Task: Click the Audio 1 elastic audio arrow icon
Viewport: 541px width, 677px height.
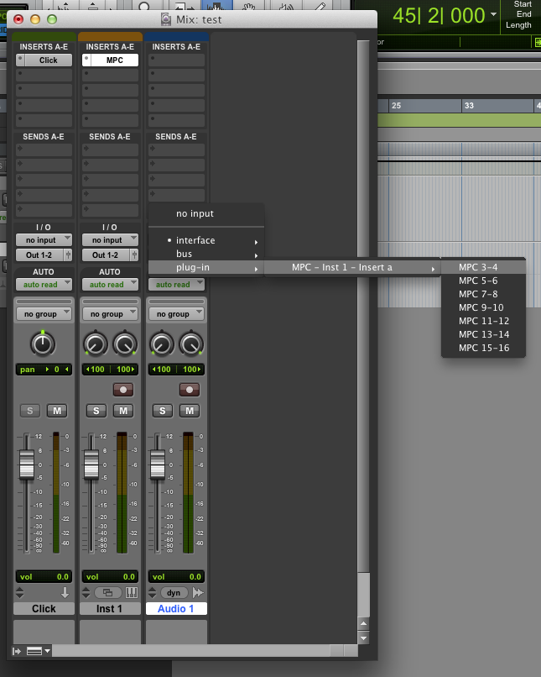Action: [x=198, y=592]
